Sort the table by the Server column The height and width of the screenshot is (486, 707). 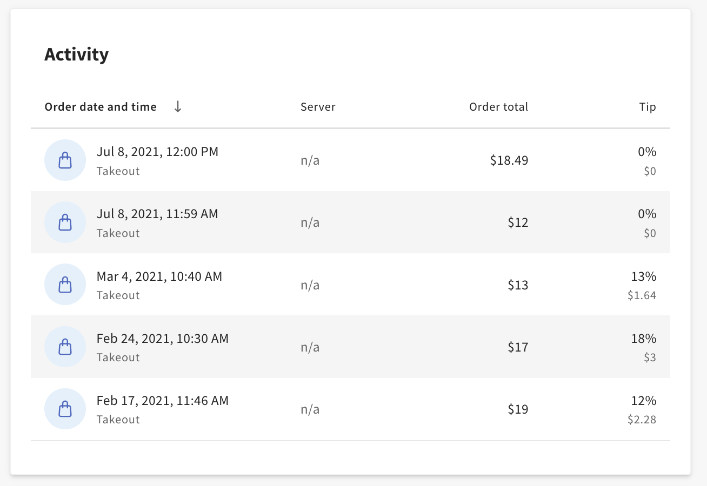coord(318,107)
